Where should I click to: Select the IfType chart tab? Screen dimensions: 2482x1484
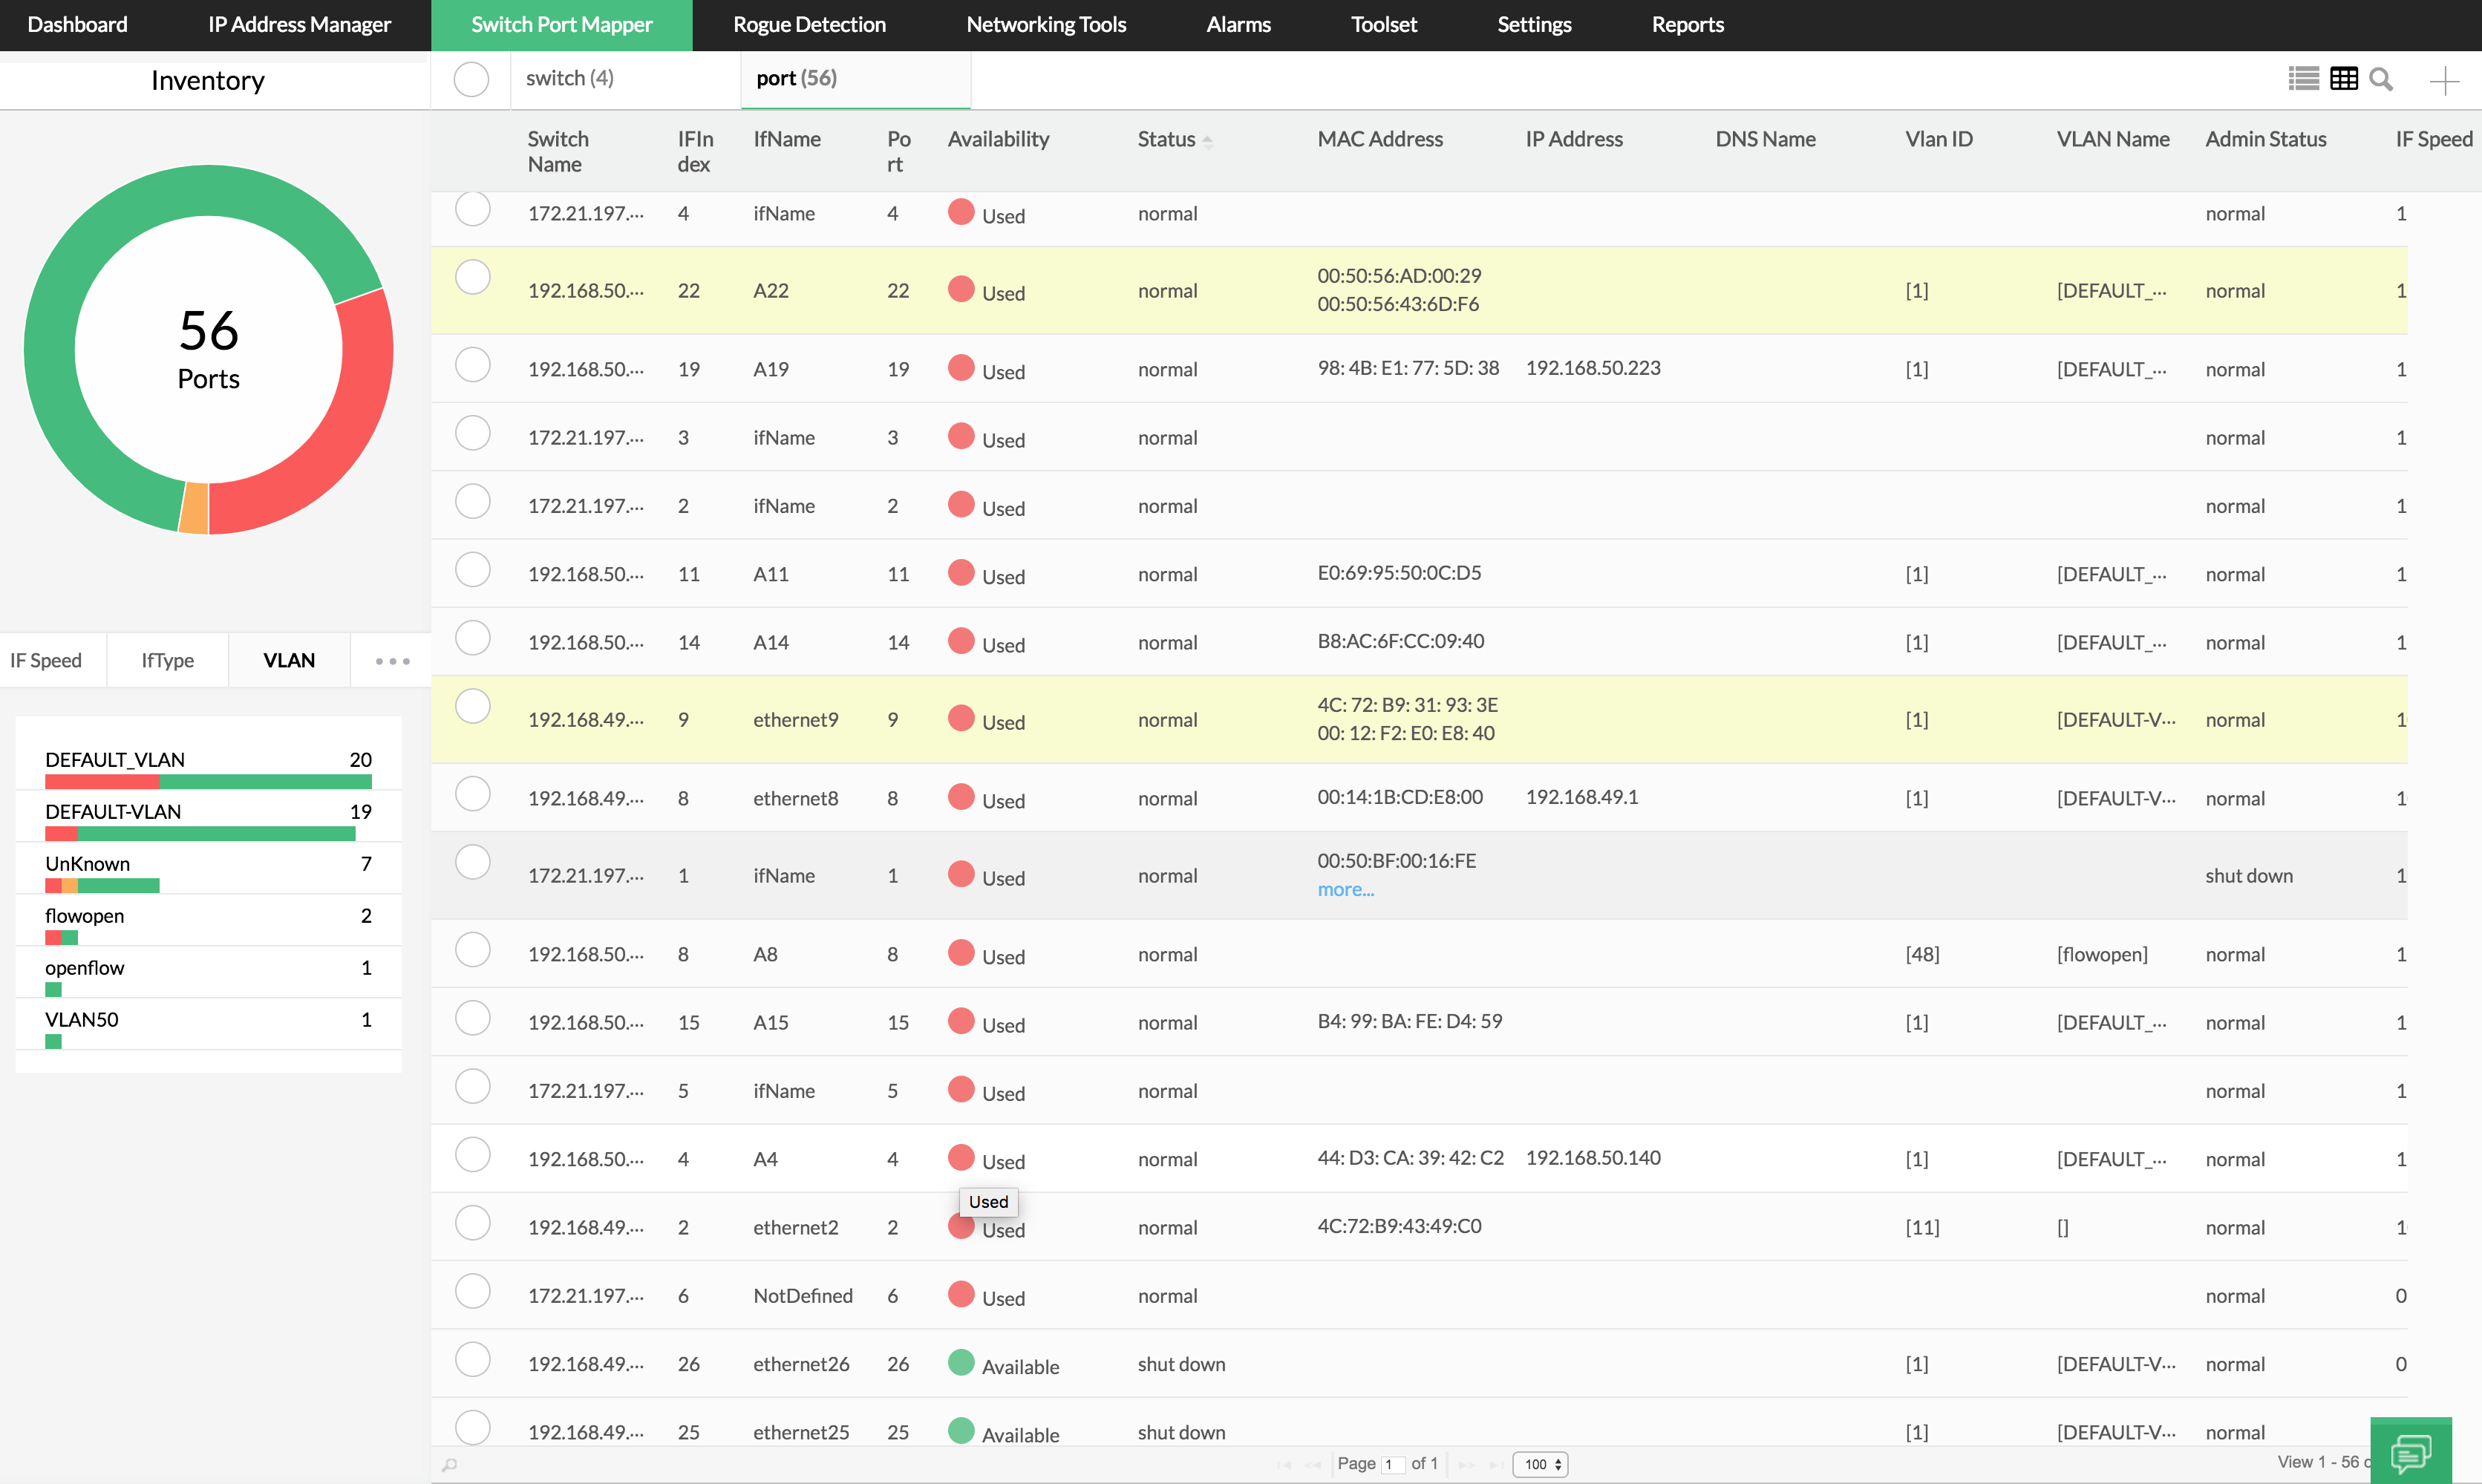click(x=167, y=661)
